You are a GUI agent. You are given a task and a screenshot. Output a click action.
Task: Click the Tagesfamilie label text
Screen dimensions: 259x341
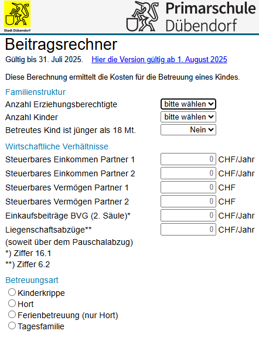(41, 326)
